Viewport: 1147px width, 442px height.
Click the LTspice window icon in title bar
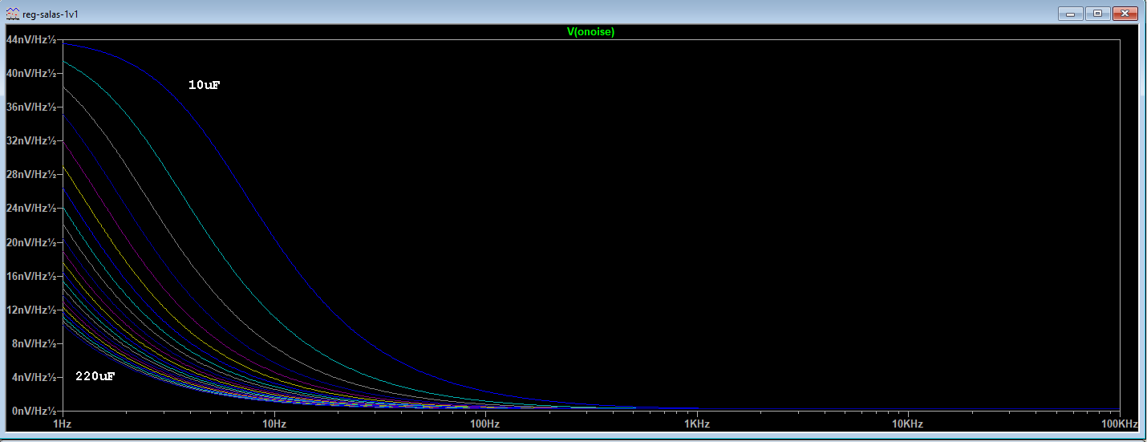(12, 14)
